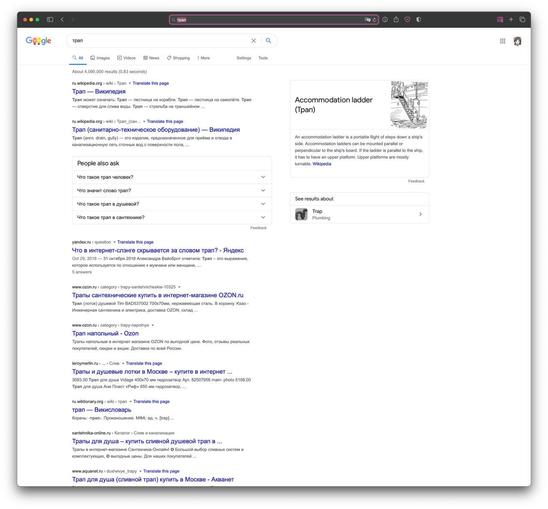Translate the www.aquanet.ru result page

[161, 471]
